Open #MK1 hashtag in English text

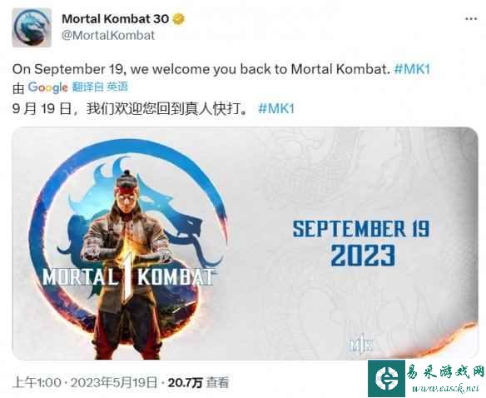pos(412,69)
